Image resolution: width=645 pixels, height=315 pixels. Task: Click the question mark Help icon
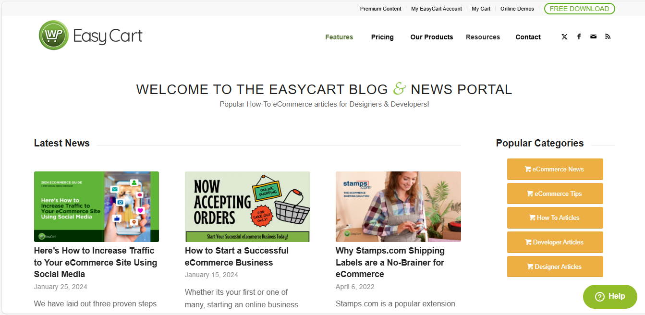pyautogui.click(x=599, y=297)
